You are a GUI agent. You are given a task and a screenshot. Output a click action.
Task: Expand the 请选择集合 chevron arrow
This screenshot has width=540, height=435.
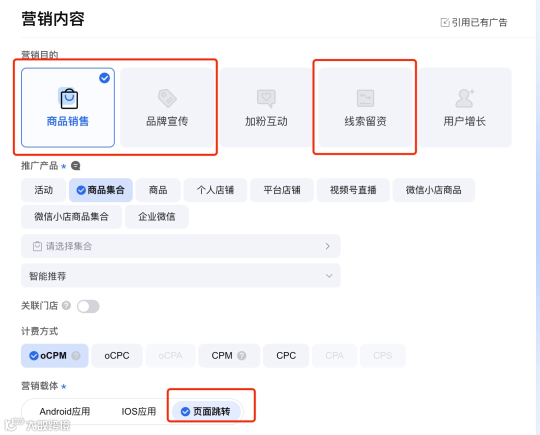pos(327,246)
